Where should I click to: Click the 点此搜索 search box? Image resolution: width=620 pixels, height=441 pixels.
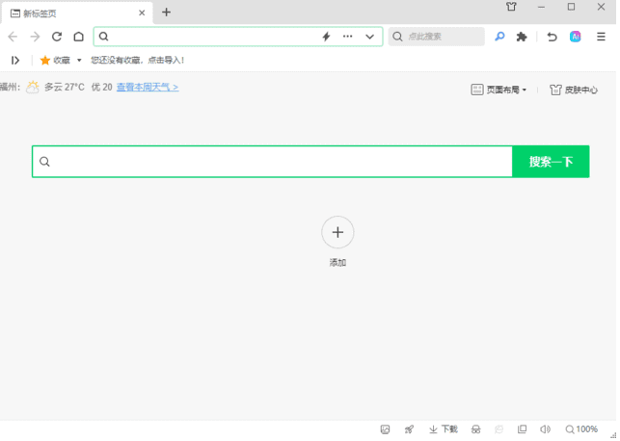[437, 37]
